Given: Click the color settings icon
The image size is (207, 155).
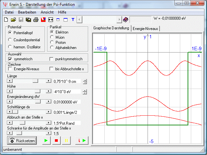Looking at the screenshot, I should 43,20.
